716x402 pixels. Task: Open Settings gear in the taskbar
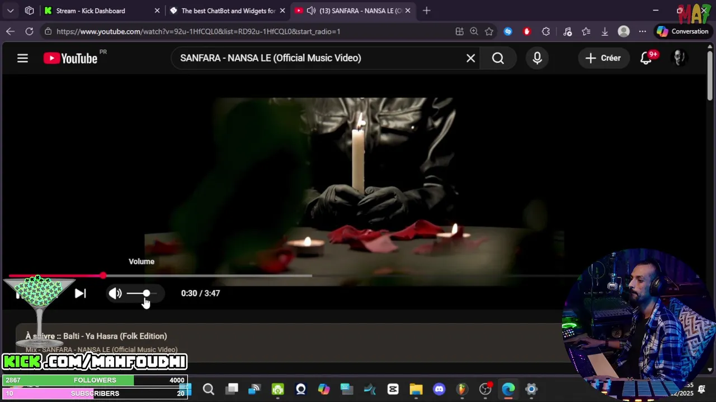pyautogui.click(x=531, y=389)
